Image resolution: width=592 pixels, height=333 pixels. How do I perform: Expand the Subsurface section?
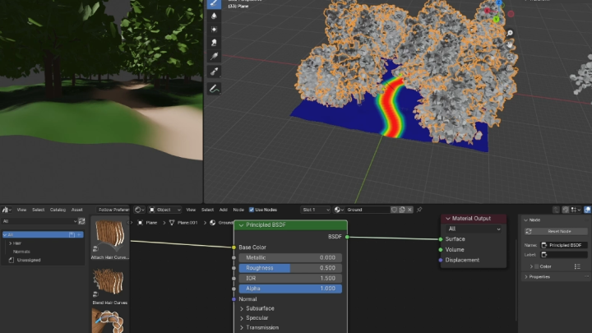pos(242,308)
